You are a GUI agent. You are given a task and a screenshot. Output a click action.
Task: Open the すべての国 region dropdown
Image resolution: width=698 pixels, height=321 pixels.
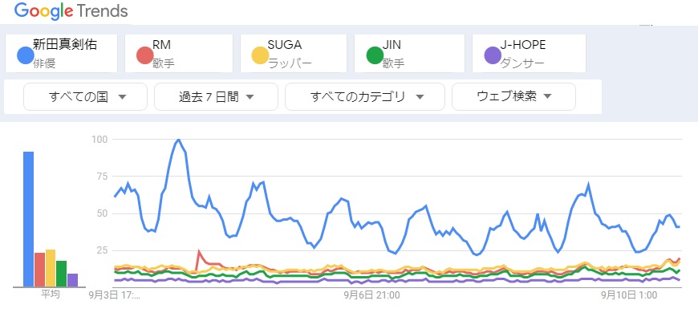point(87,97)
